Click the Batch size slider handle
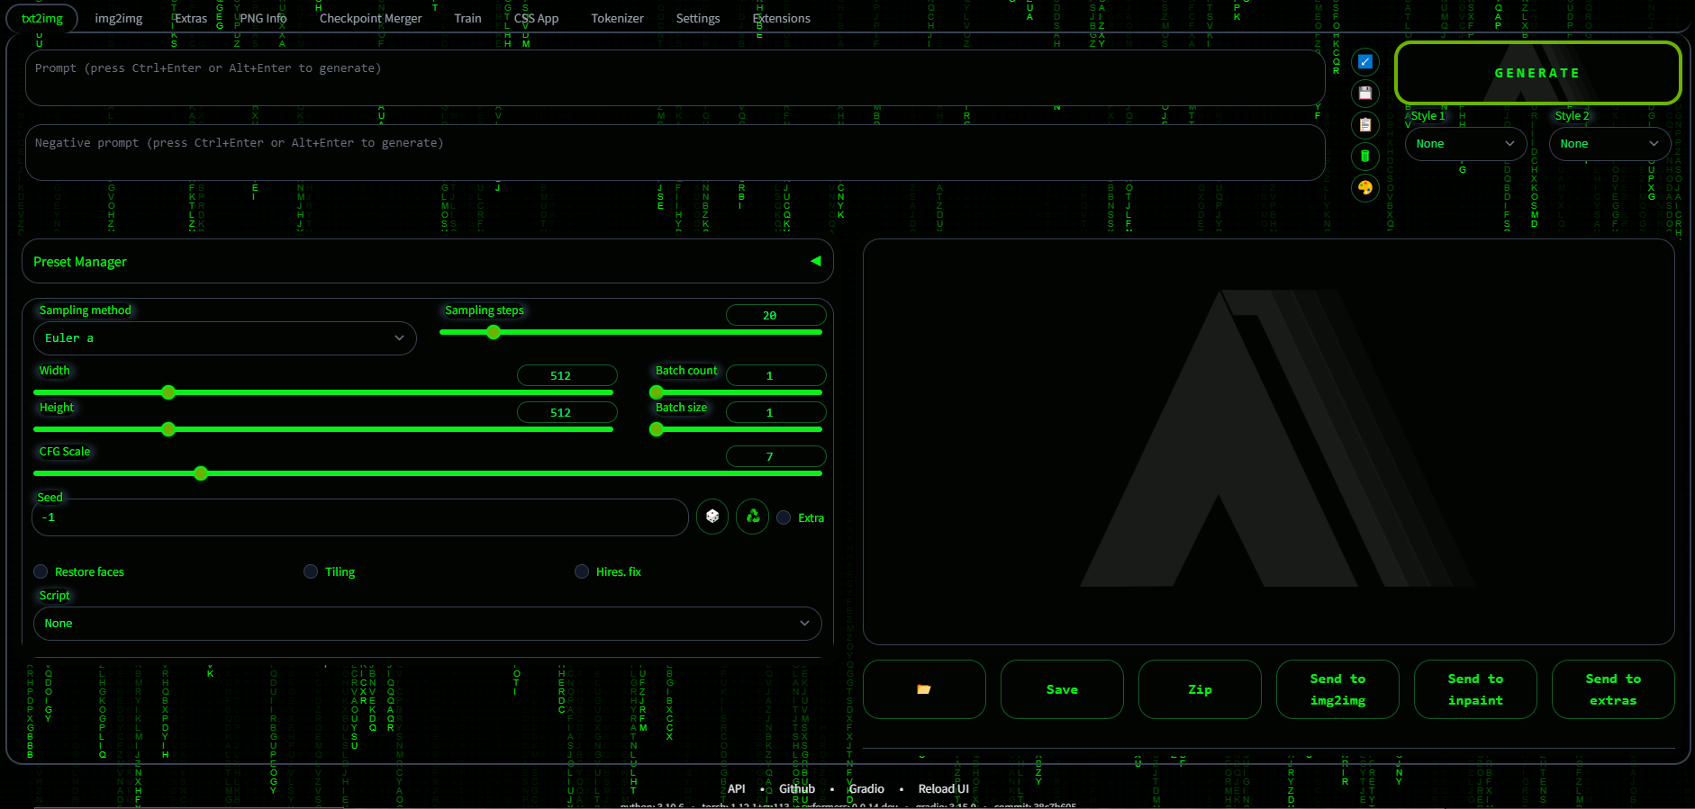 (657, 429)
